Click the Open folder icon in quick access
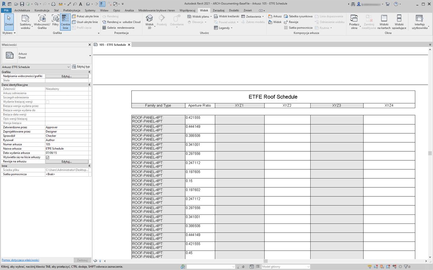Screen dimensions: 433x270 coord(16,4)
